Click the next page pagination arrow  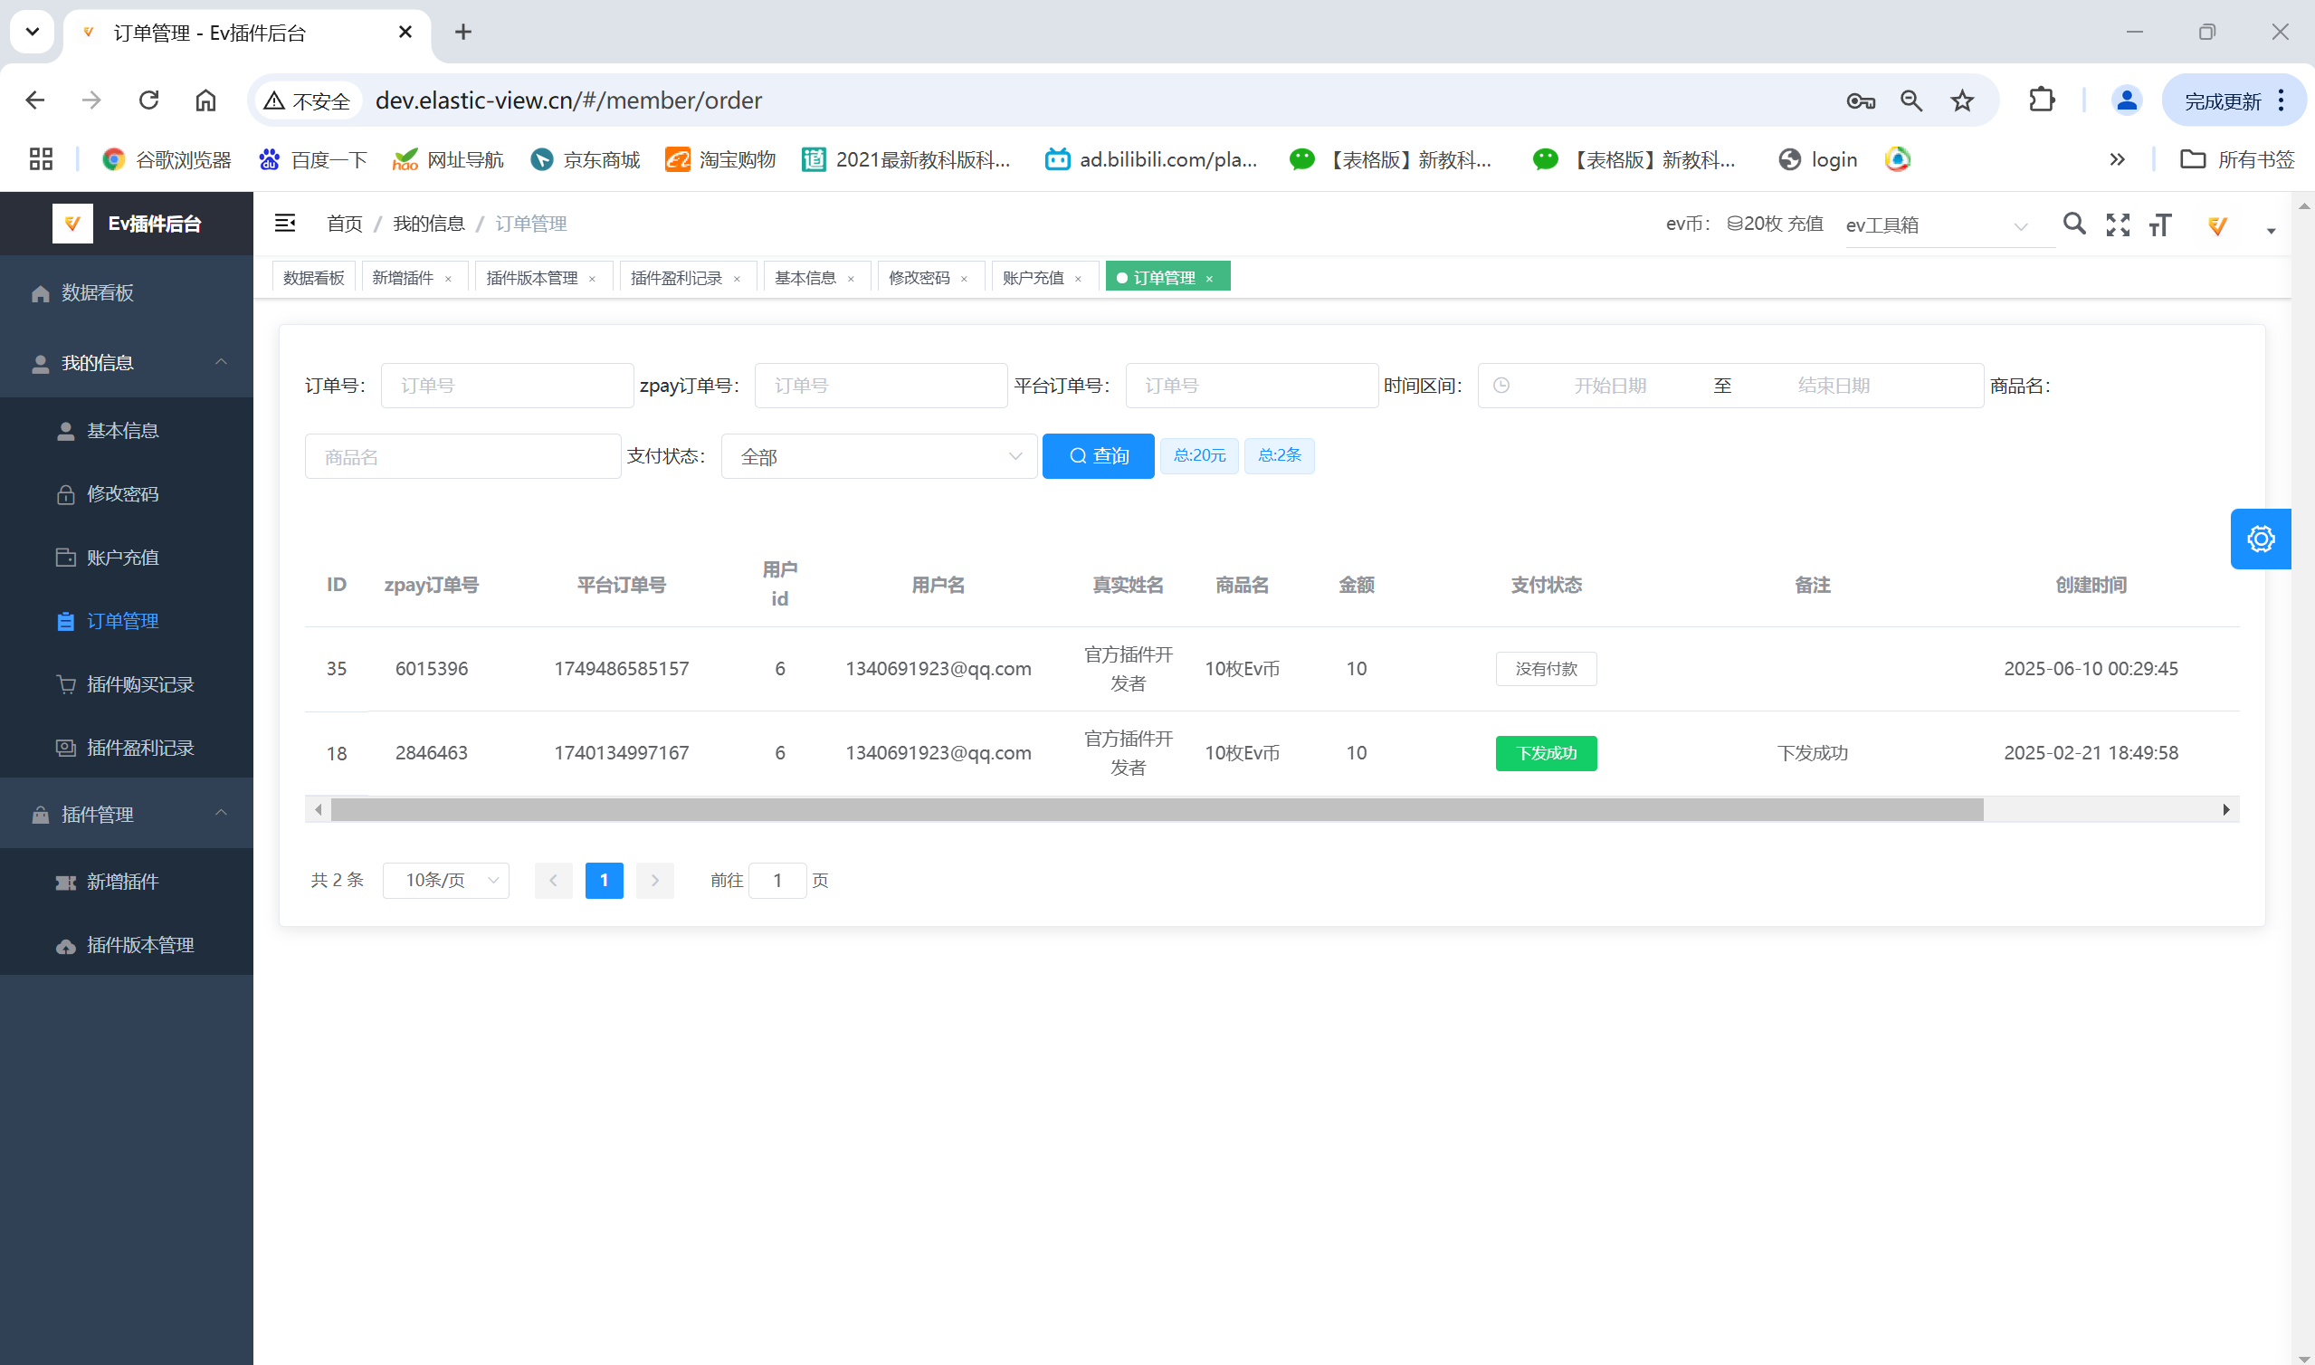coord(654,880)
